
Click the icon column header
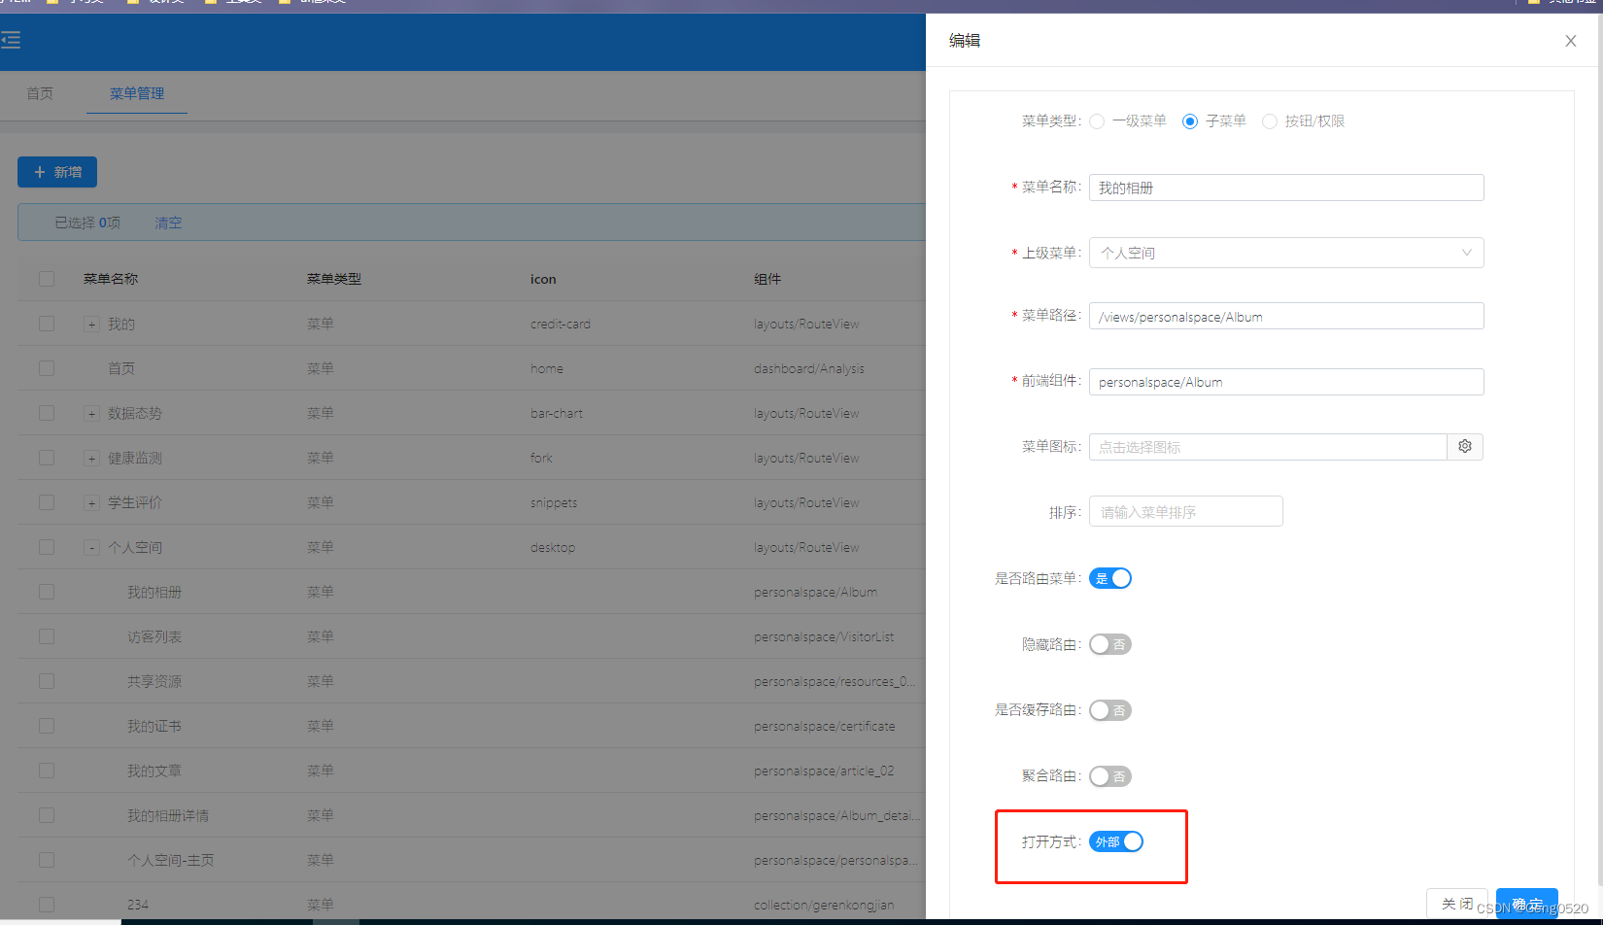tap(543, 279)
